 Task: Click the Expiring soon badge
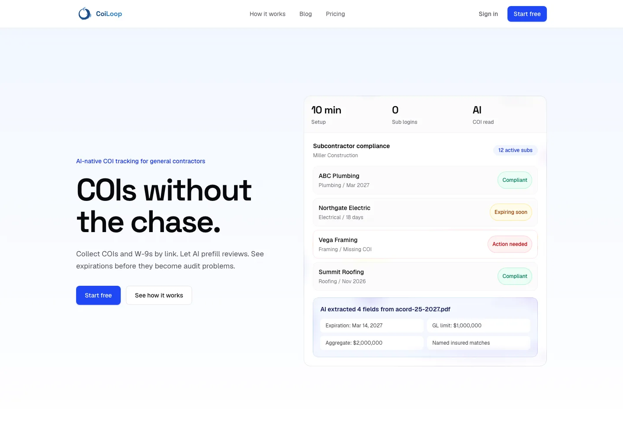(511, 212)
